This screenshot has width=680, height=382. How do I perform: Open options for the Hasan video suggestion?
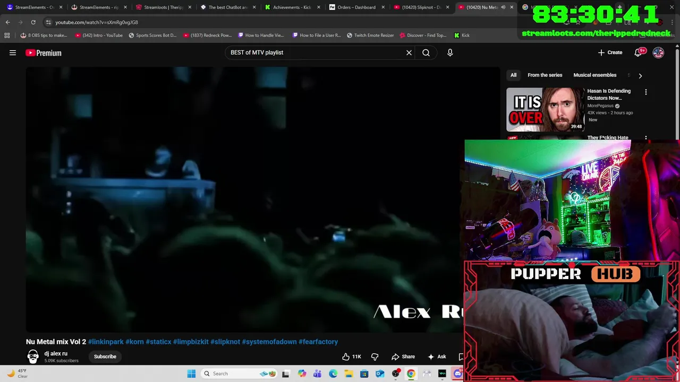pyautogui.click(x=646, y=92)
